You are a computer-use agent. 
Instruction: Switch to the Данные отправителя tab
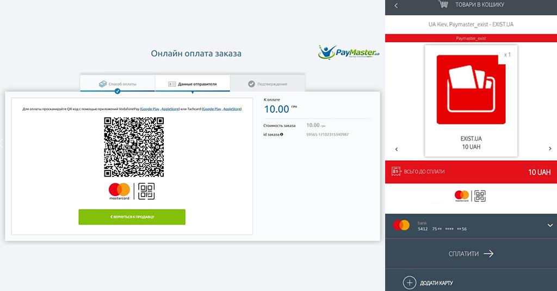point(193,84)
